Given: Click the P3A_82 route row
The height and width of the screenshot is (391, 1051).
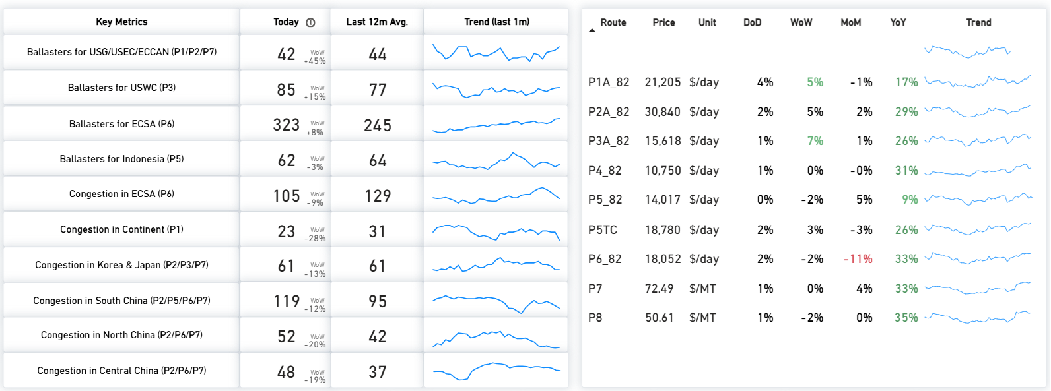Looking at the screenshot, I should [x=811, y=141].
